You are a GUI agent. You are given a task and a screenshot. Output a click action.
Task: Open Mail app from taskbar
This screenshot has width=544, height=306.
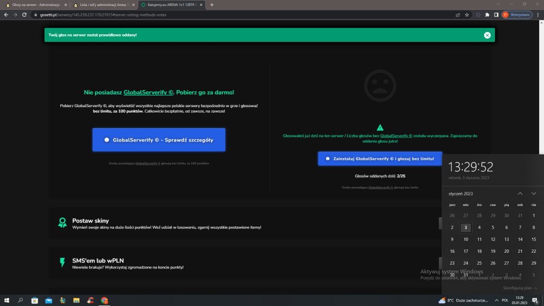(48, 301)
